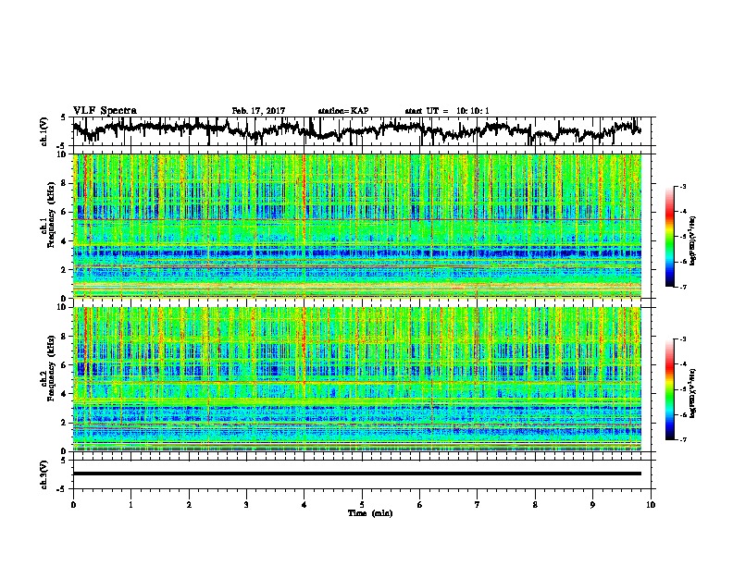Click the "Time (min)" axis title

[370, 513]
